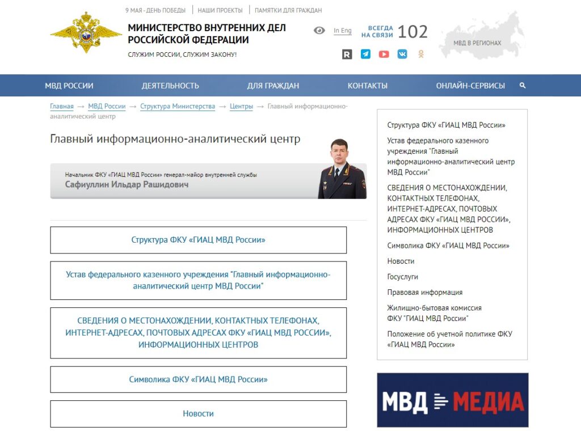581x431 pixels.
Task: Open the МВД России menu
Action: click(x=69, y=86)
